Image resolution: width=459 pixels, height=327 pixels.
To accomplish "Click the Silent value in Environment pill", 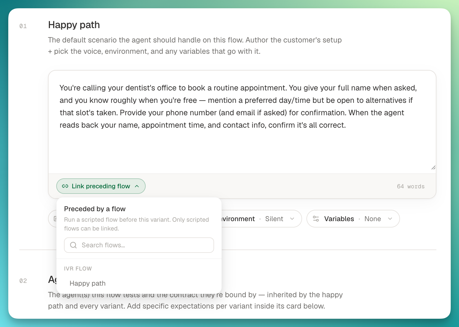I will tap(274, 219).
